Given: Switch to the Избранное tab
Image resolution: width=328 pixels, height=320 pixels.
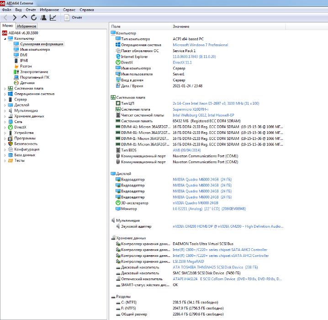Looking at the screenshot, I should point(26,26).
